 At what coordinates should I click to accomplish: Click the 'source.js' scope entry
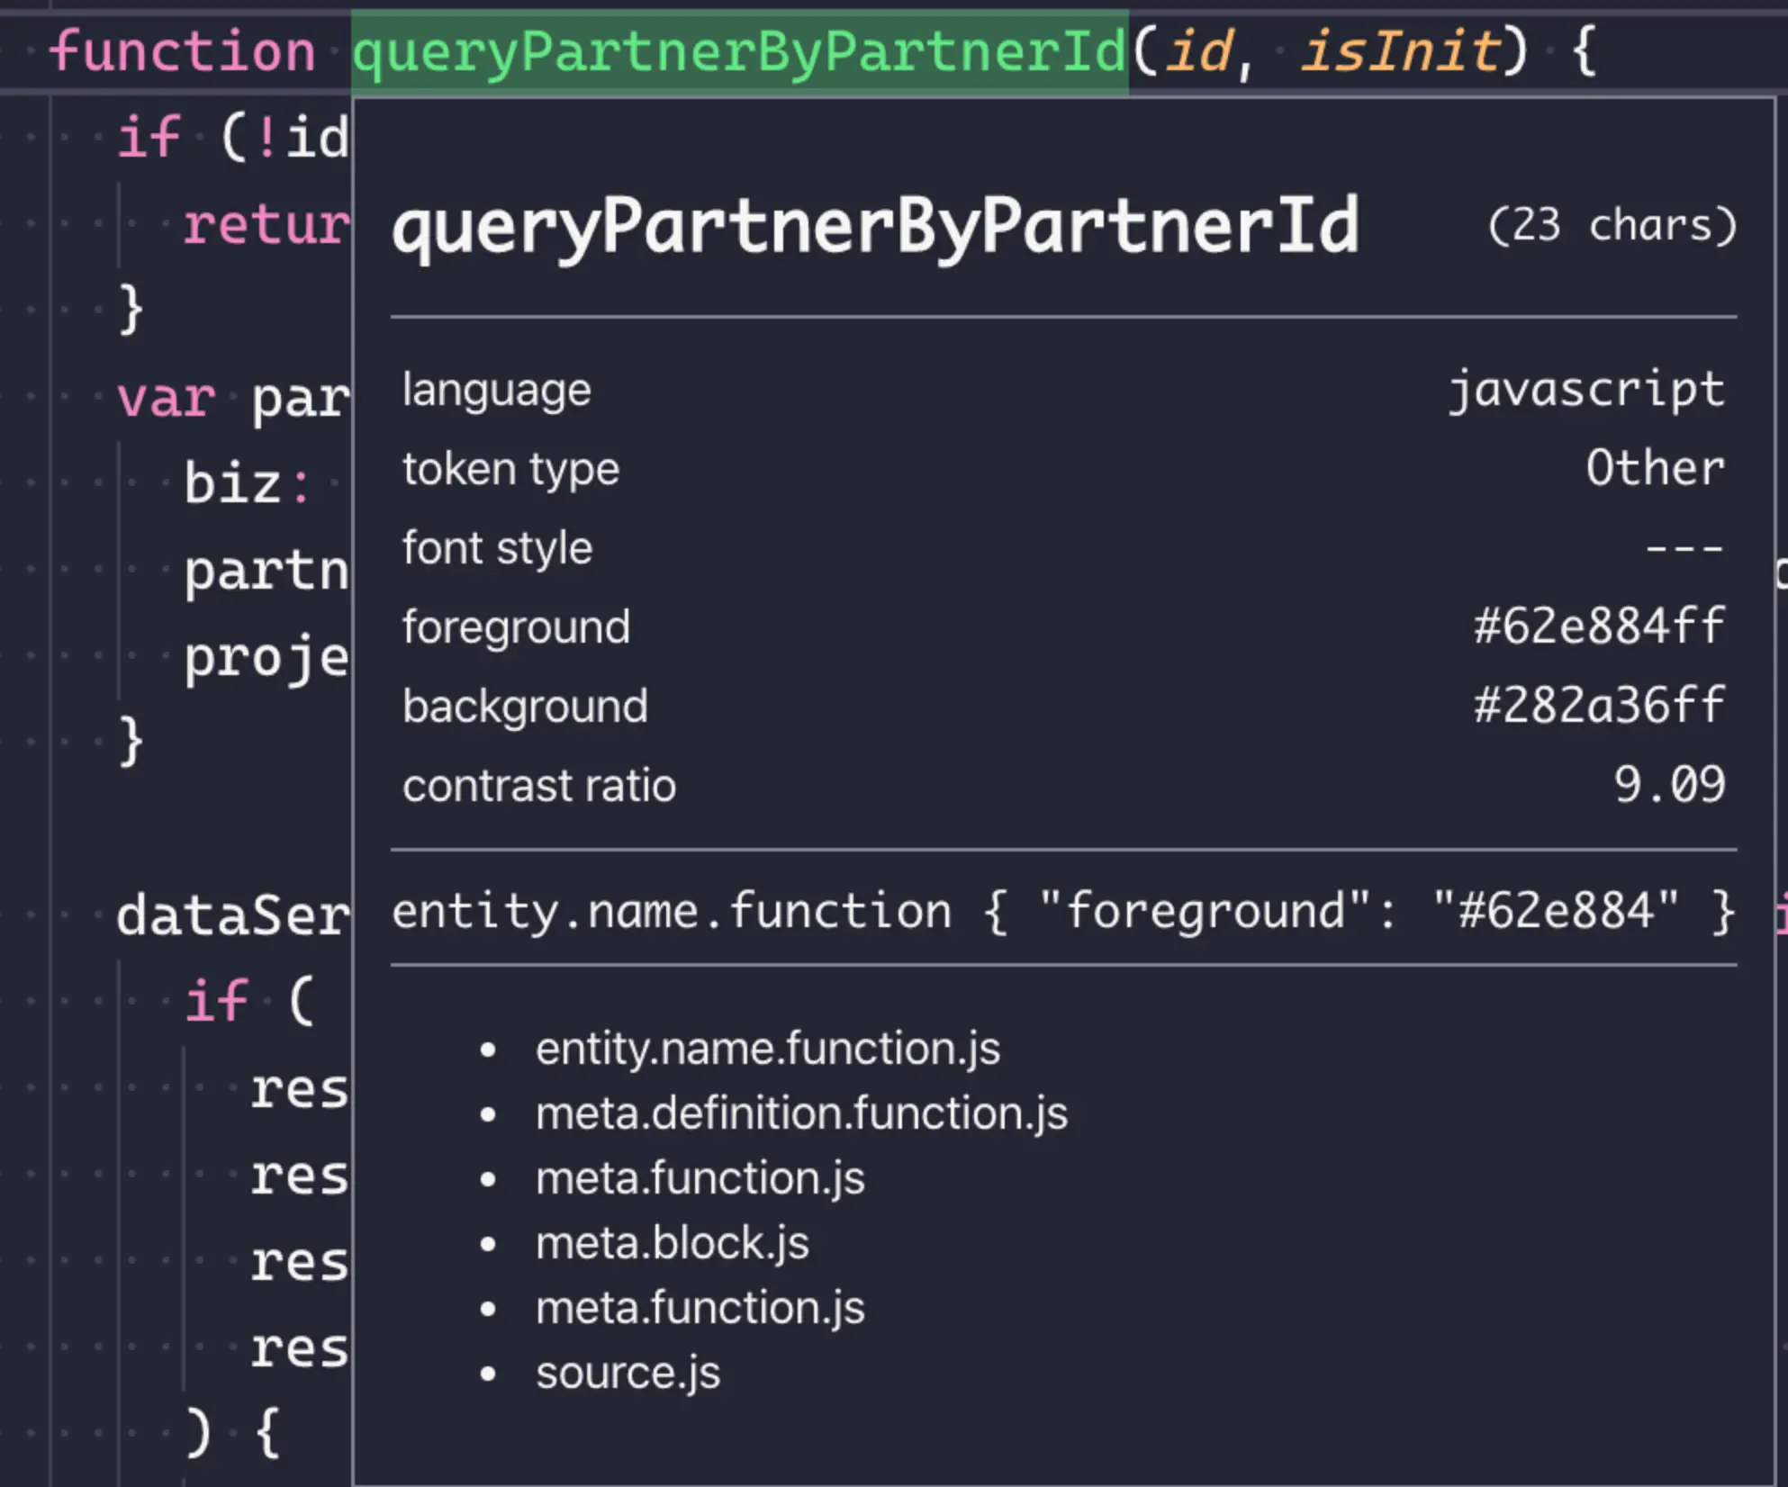point(628,1373)
